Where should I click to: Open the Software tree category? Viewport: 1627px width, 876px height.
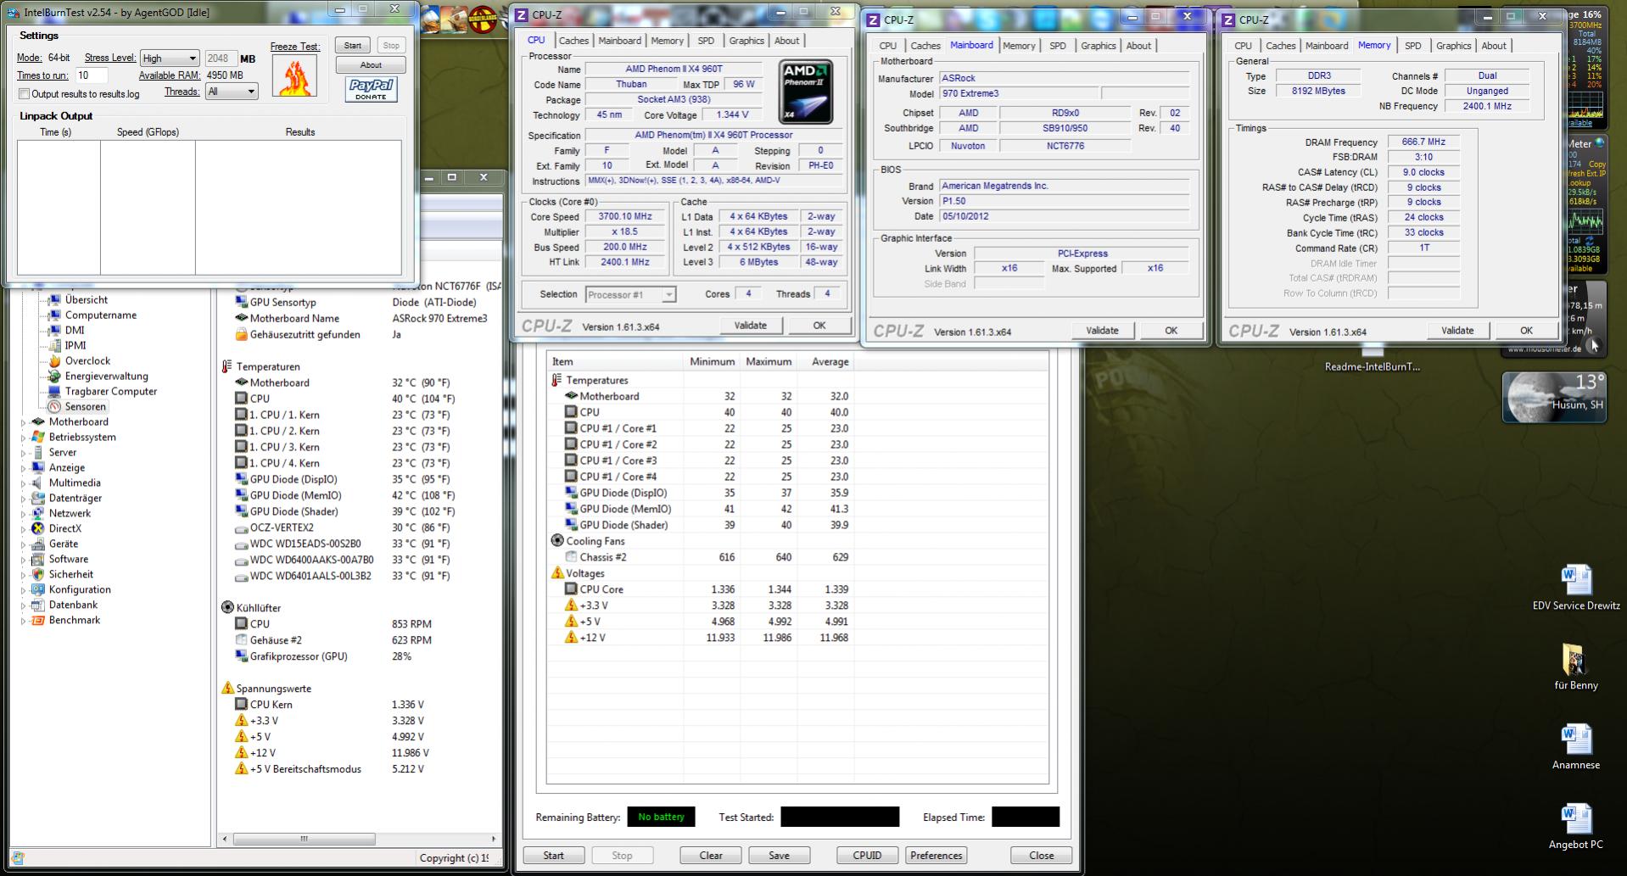click(x=68, y=559)
